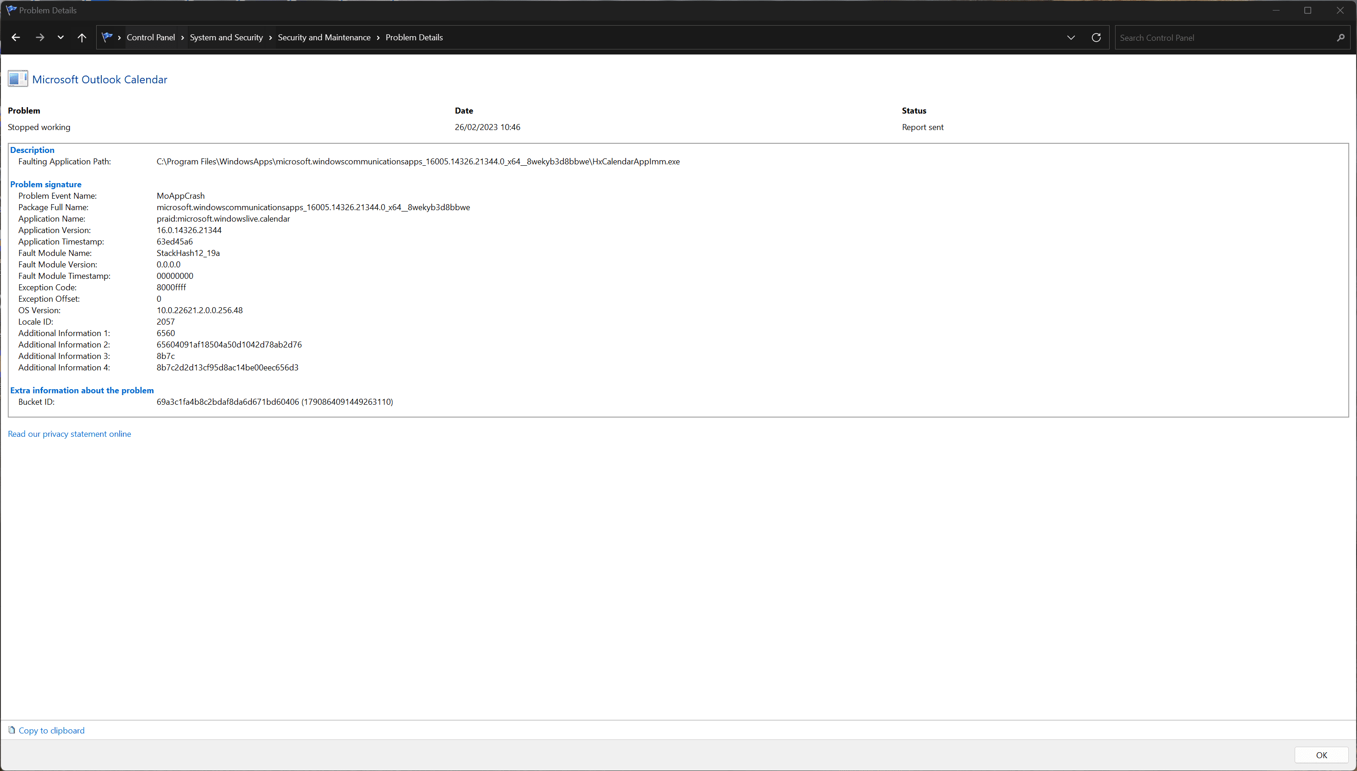1357x771 pixels.
Task: Expand chevron after Control Panel breadcrumb
Action: (182, 38)
